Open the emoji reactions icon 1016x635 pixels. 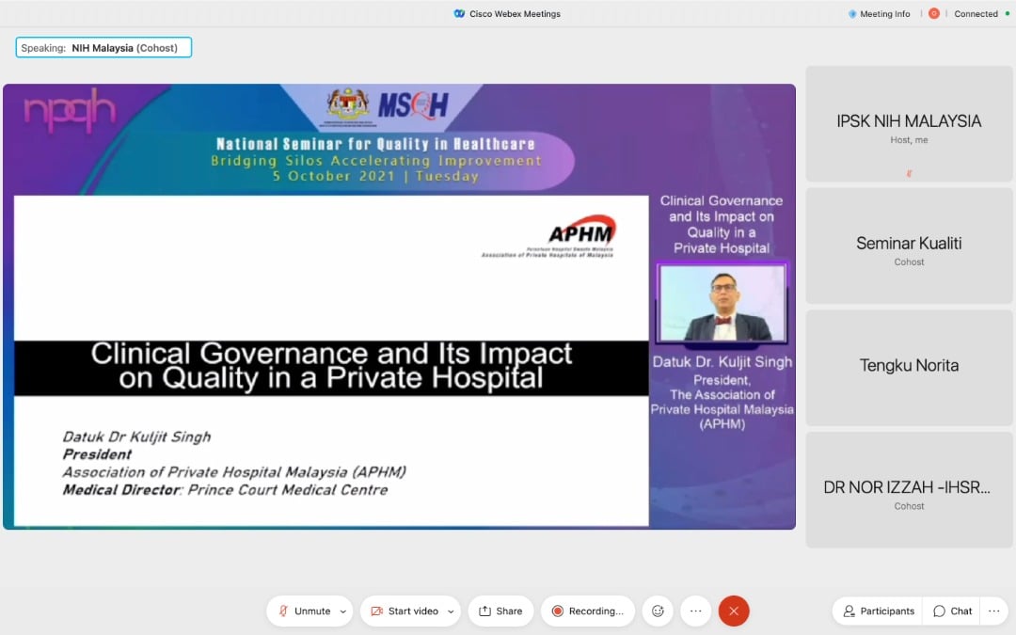tap(658, 611)
